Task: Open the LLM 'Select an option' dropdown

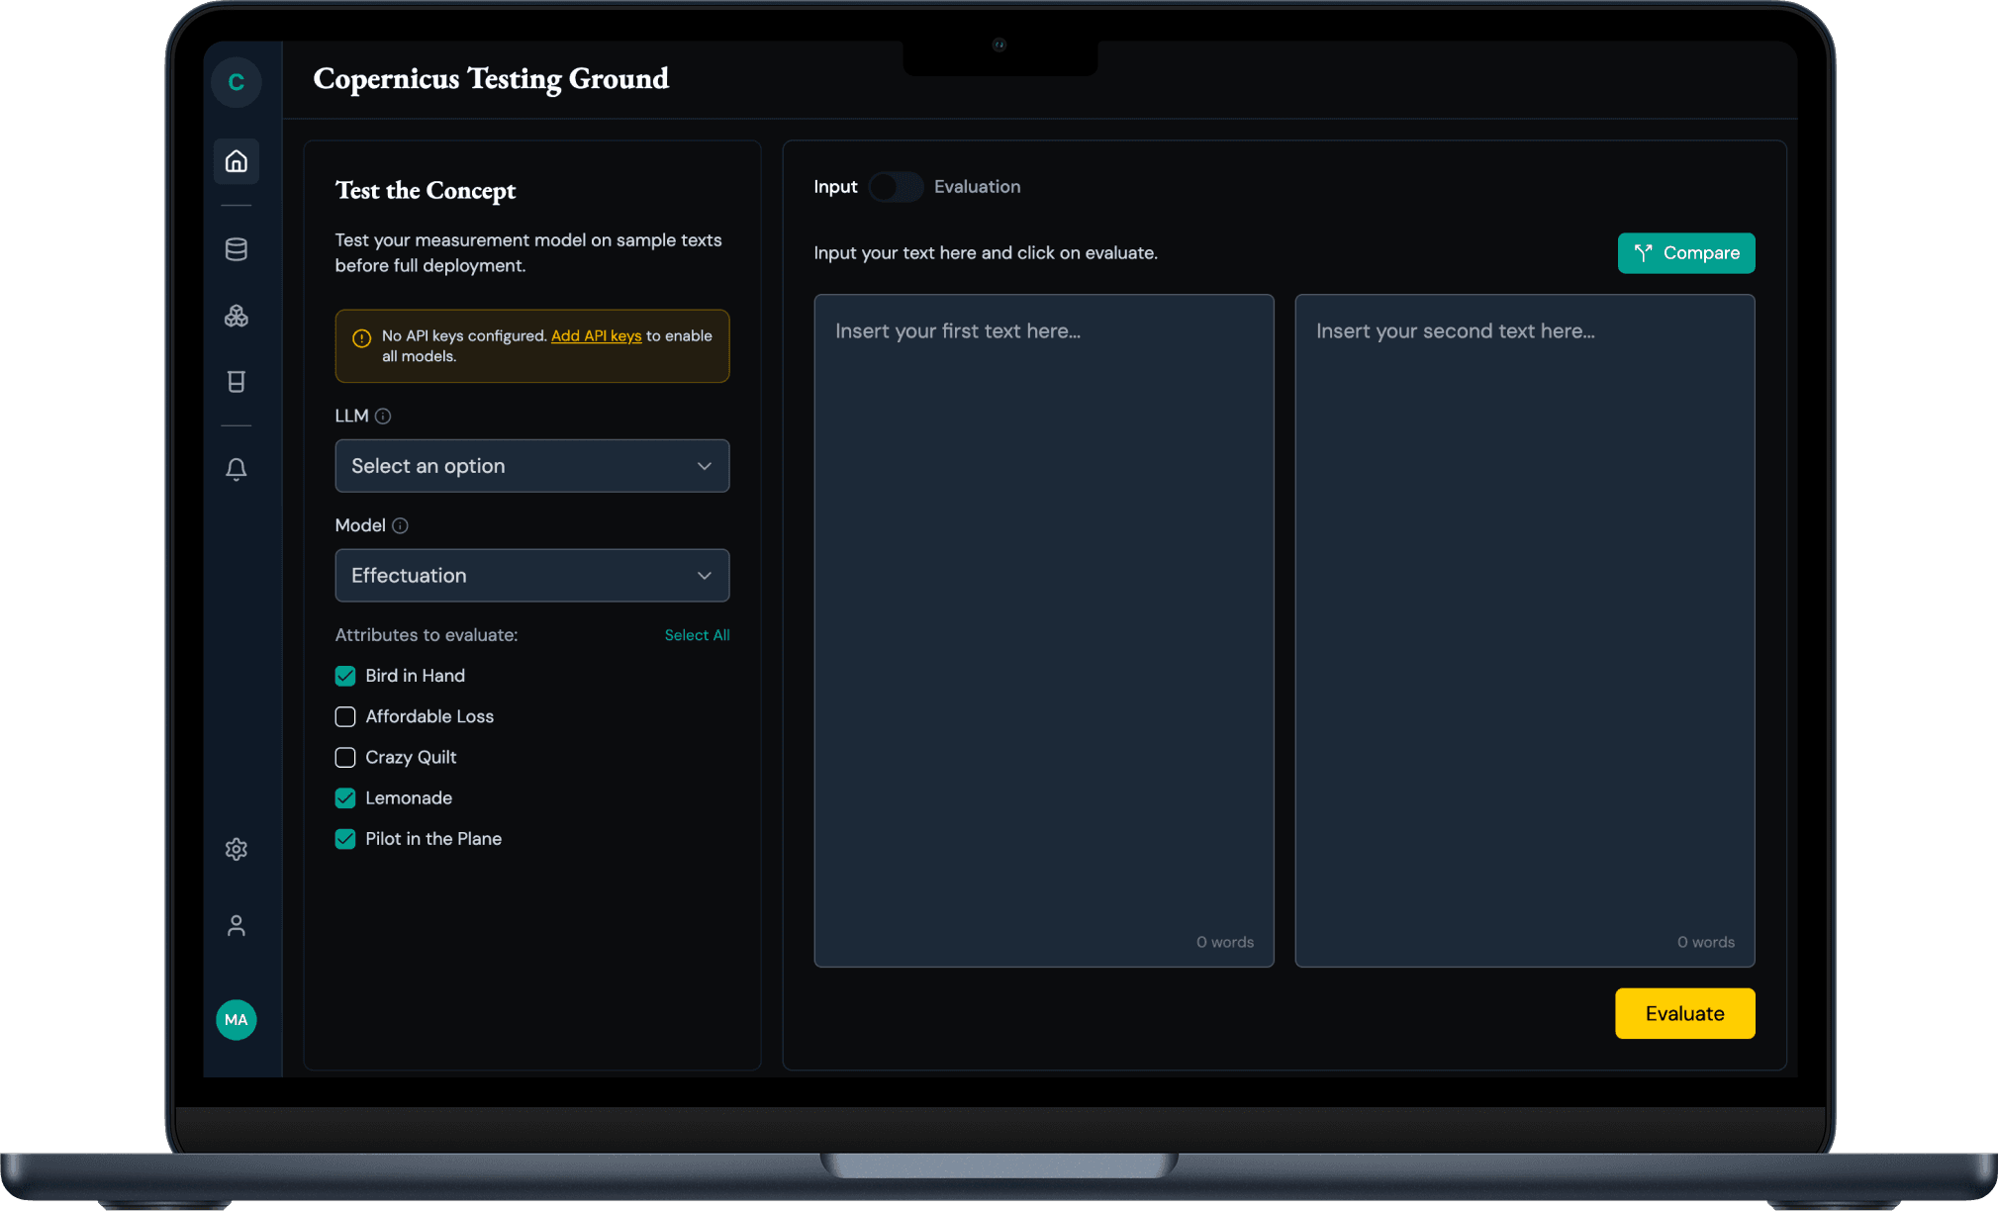Action: click(531, 466)
